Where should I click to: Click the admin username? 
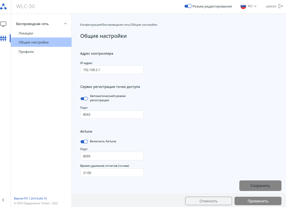click(271, 6)
